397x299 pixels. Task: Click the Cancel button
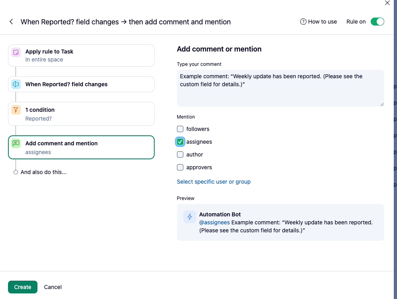[53, 287]
